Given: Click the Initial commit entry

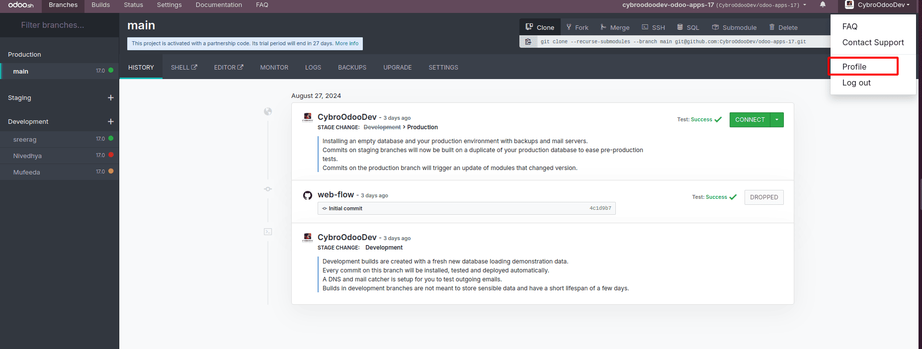Looking at the screenshot, I should pos(466,208).
